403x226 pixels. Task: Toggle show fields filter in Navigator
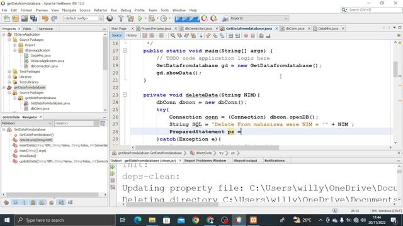[15, 202]
